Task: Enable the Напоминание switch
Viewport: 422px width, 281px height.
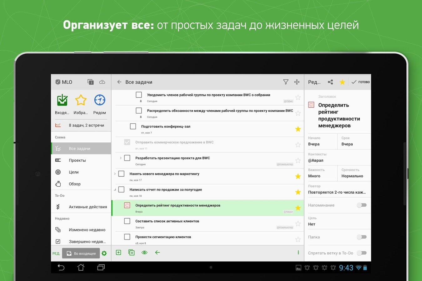Action: [362, 205]
